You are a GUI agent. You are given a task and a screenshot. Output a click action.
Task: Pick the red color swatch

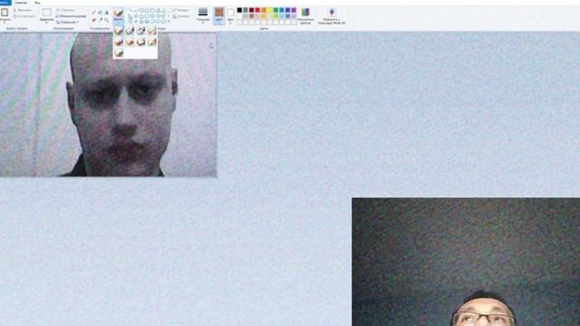[x=257, y=10]
